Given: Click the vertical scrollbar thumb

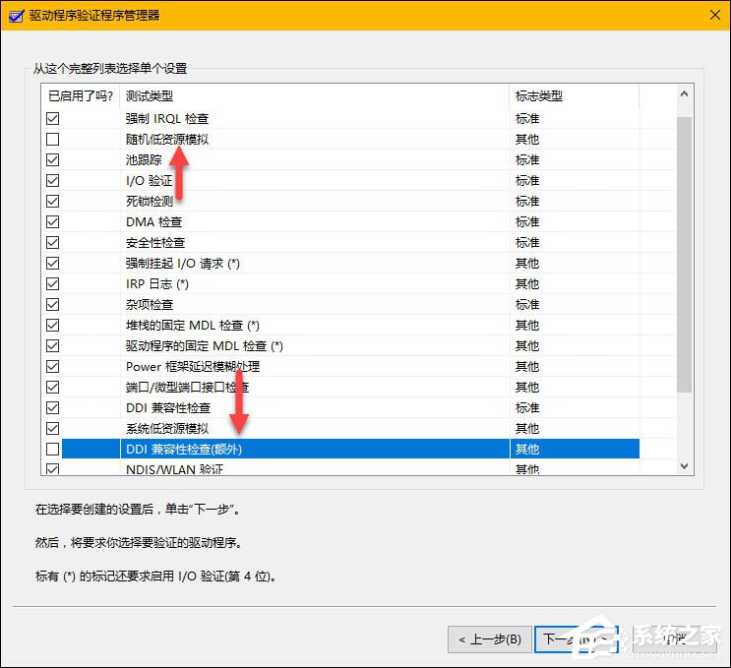Looking at the screenshot, I should click(x=684, y=255).
